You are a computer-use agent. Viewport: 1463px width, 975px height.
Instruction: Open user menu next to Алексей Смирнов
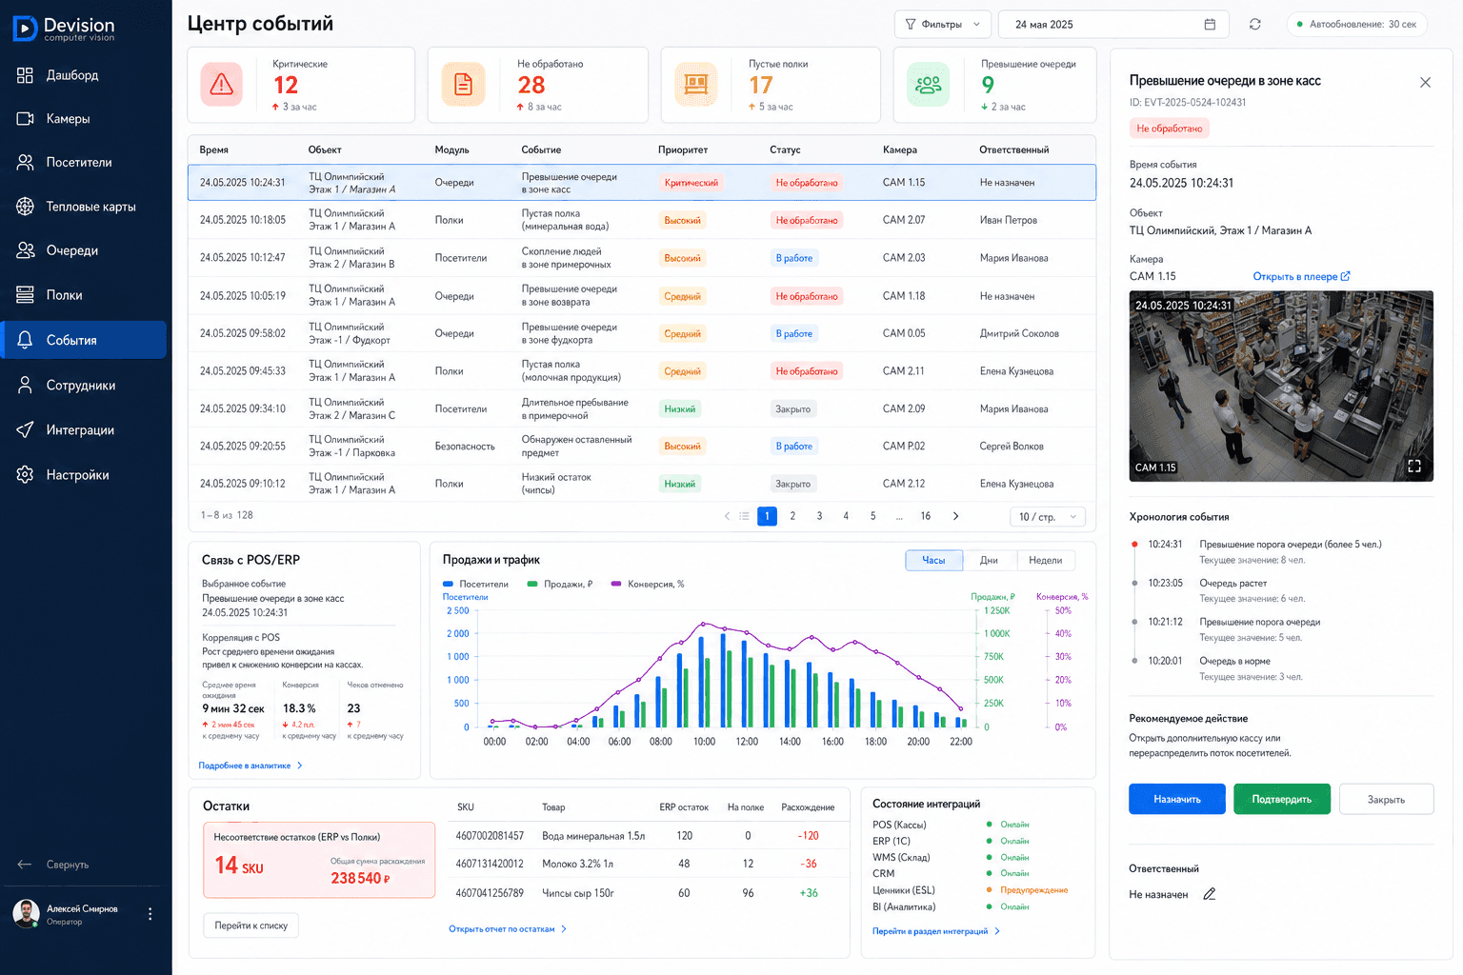coord(150,914)
